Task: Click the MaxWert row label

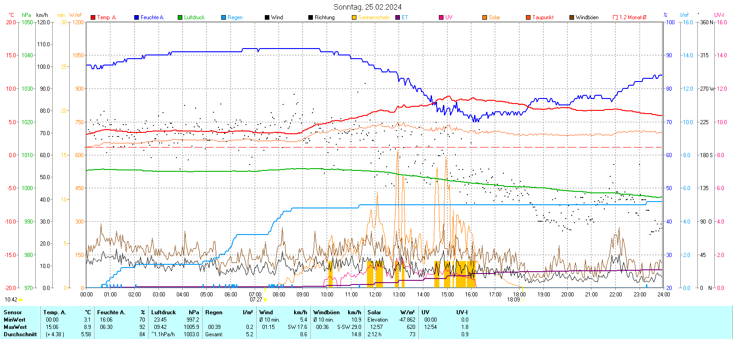Action: click(15, 327)
